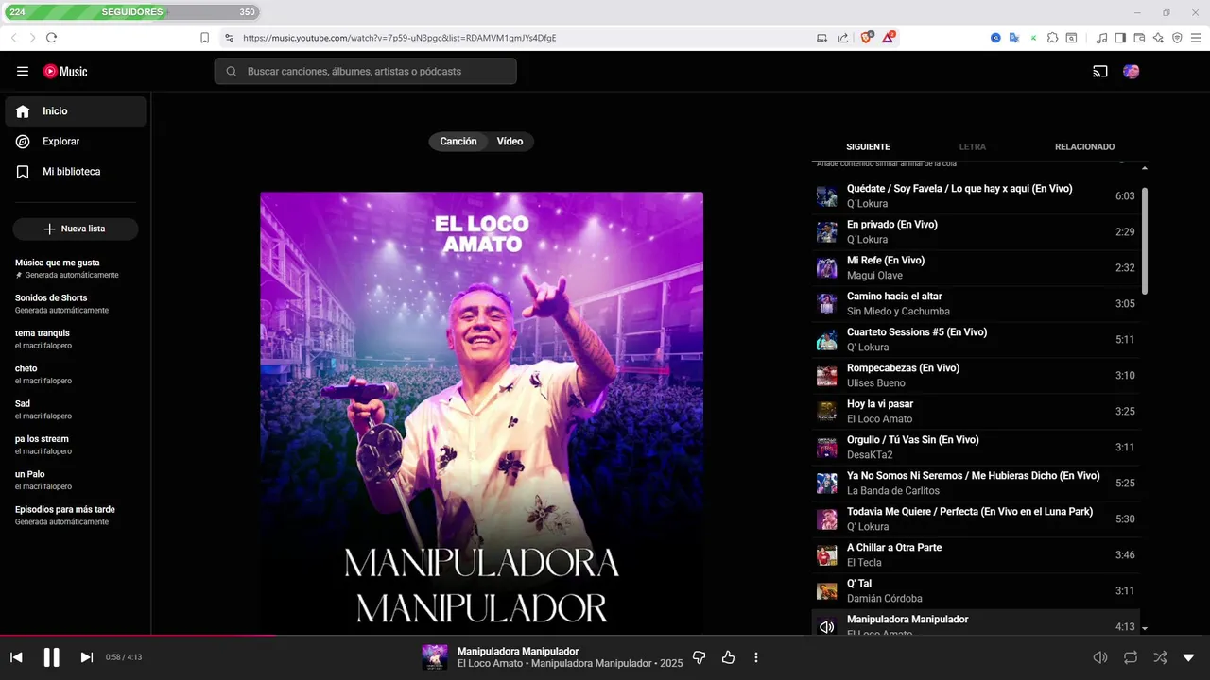
Task: Skip to next track
Action: point(86,657)
